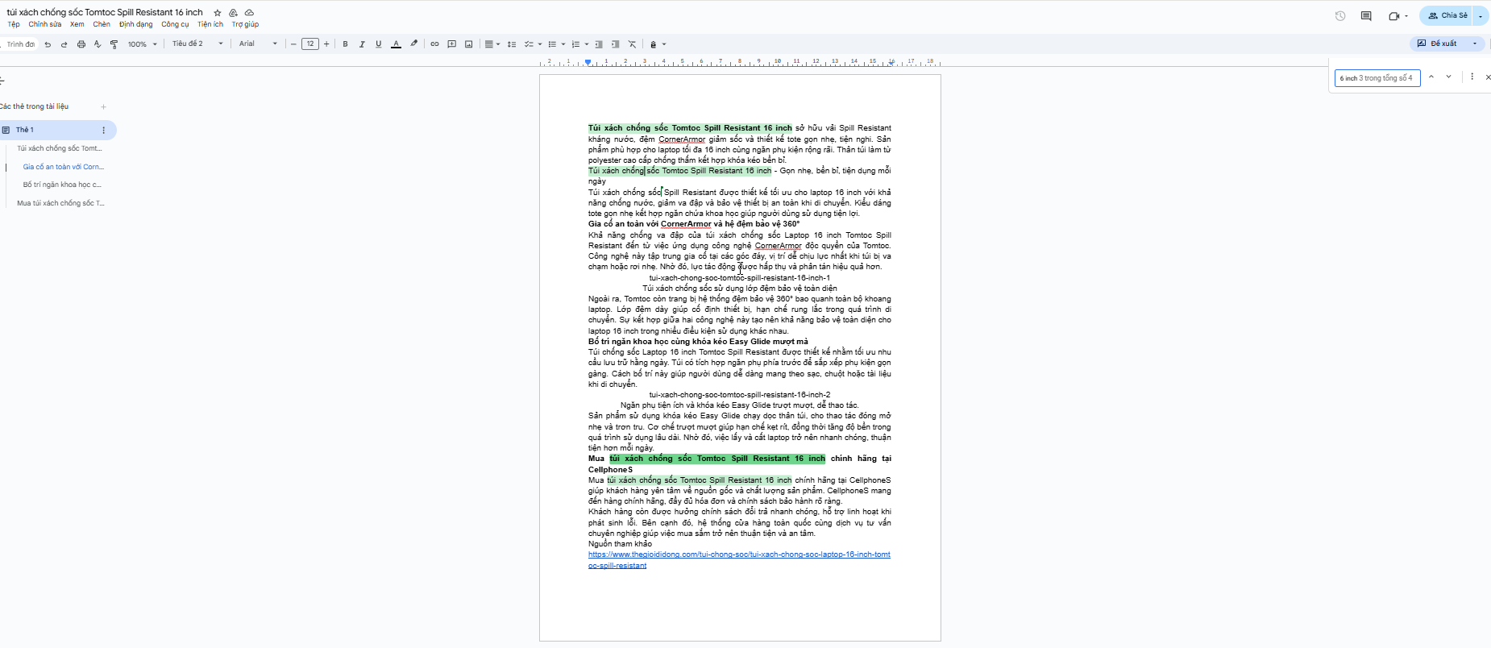Increase the paragraph indent
Screen dimensions: 1491x648
click(616, 44)
